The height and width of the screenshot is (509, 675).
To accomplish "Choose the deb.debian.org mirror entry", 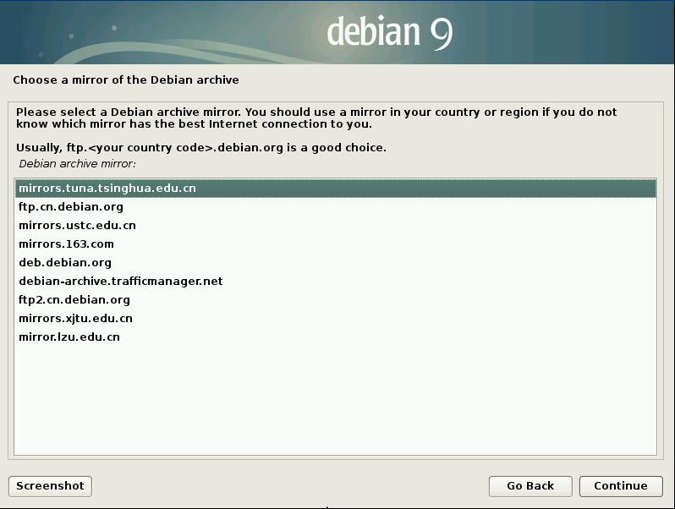I will click(x=65, y=262).
